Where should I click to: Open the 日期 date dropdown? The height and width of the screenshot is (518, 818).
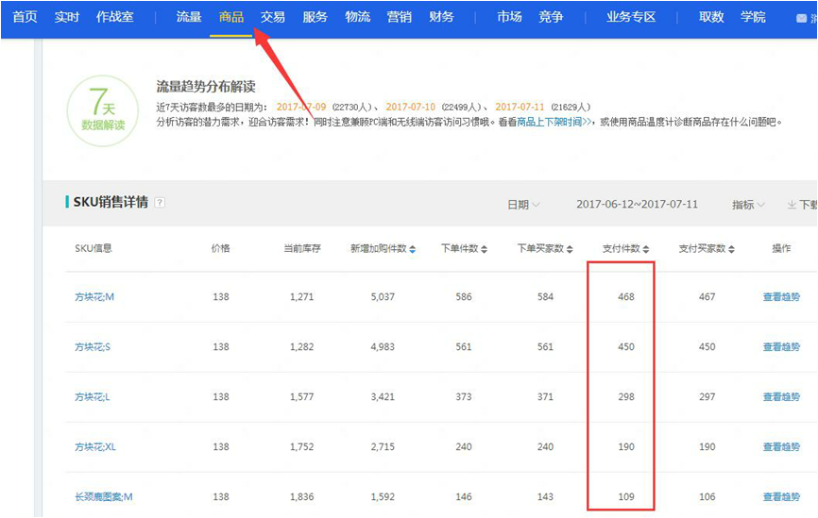click(523, 205)
